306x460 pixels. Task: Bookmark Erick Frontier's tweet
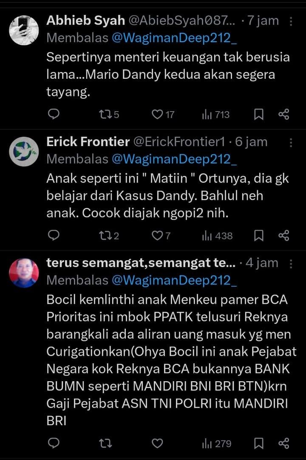(x=259, y=235)
